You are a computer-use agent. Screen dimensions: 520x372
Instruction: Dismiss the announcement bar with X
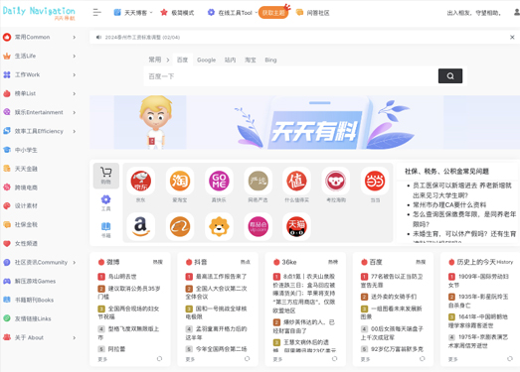(x=512, y=37)
